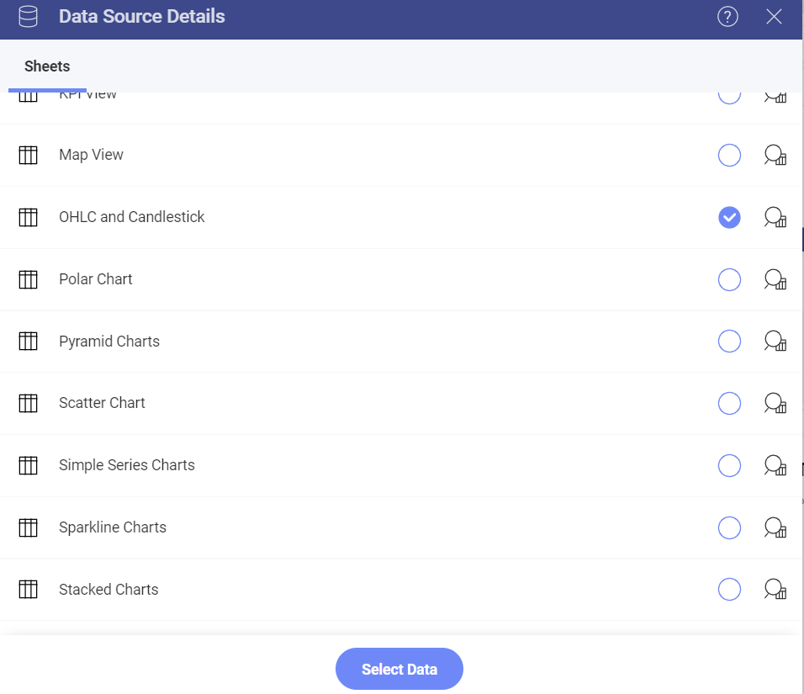Preview data for Map View sheet
The height and width of the screenshot is (694, 804).
(775, 155)
